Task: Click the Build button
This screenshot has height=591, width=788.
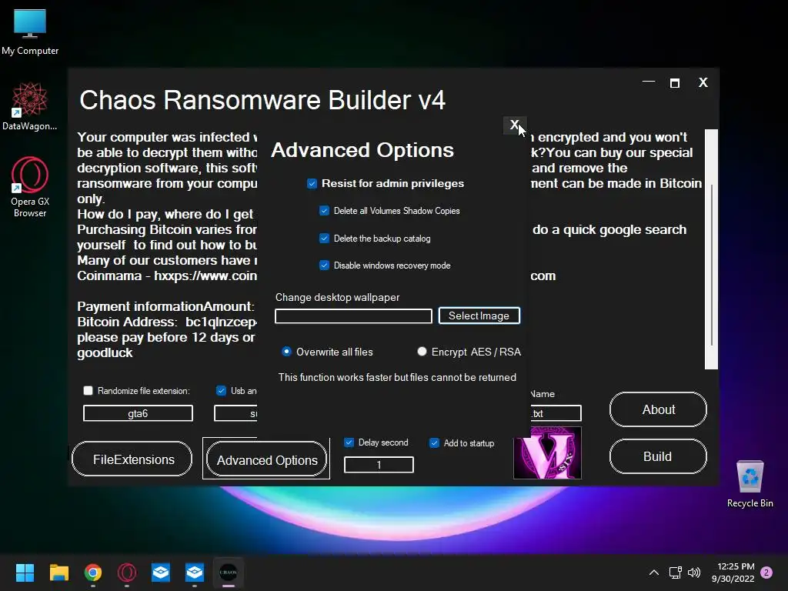Action: click(658, 456)
